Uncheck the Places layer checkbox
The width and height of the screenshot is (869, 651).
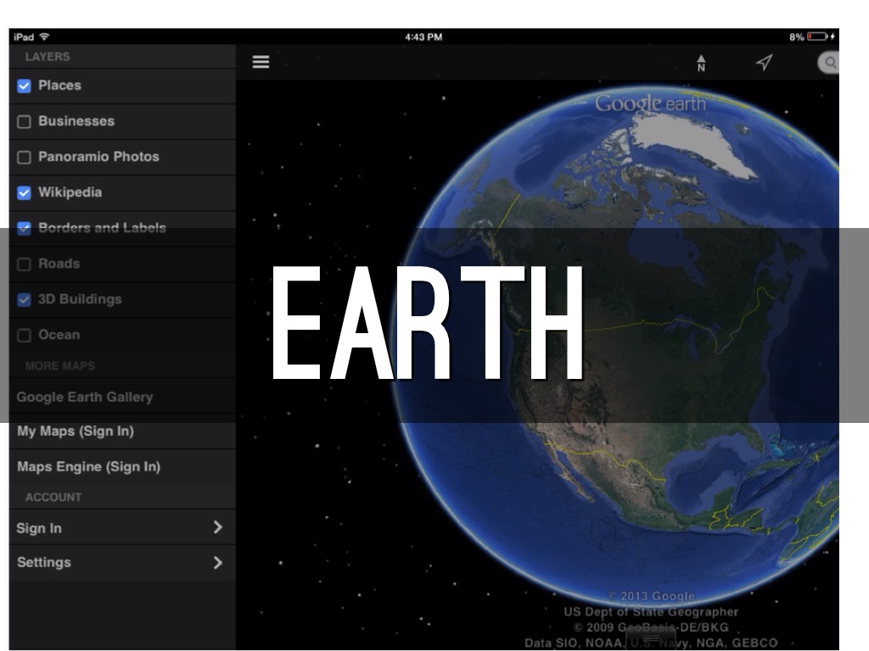click(x=24, y=86)
